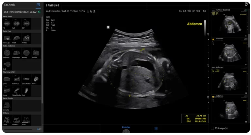This screenshot has height=135, width=251.
Task: Choose the Placenta view icon
Action: point(17,120)
